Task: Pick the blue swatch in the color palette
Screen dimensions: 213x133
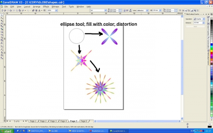Action: 212,44
